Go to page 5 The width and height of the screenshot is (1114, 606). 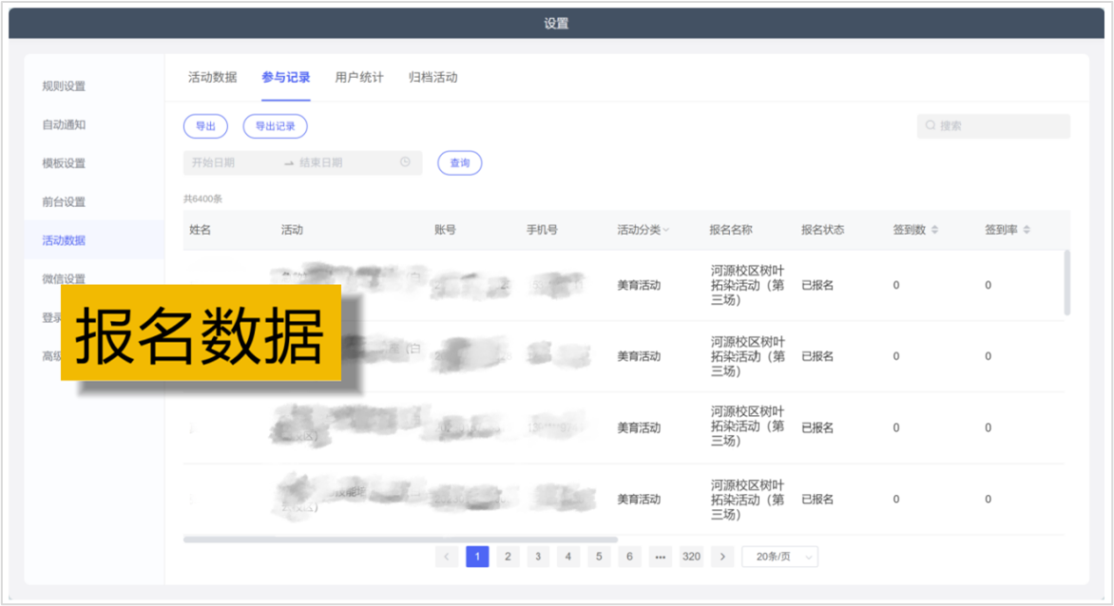point(599,557)
